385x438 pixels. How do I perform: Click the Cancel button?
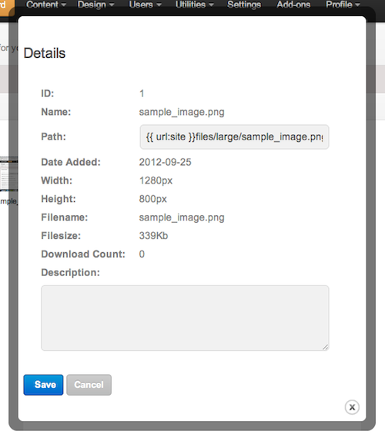click(89, 385)
